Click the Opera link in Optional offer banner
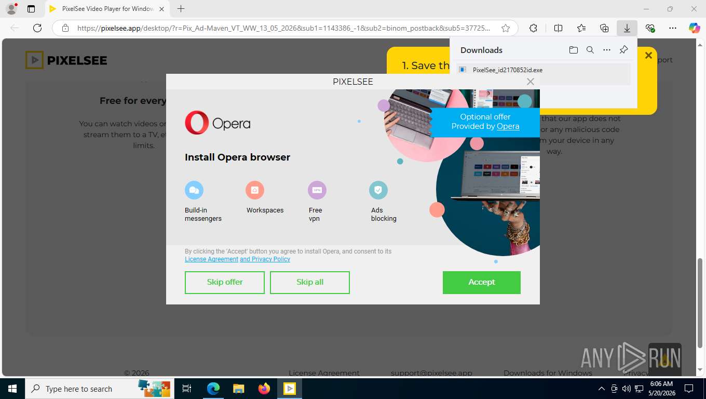 (x=508, y=126)
